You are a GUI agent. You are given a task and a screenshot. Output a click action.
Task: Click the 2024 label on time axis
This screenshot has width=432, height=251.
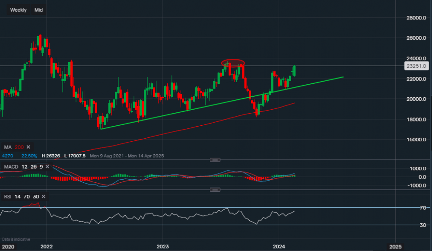279,247
